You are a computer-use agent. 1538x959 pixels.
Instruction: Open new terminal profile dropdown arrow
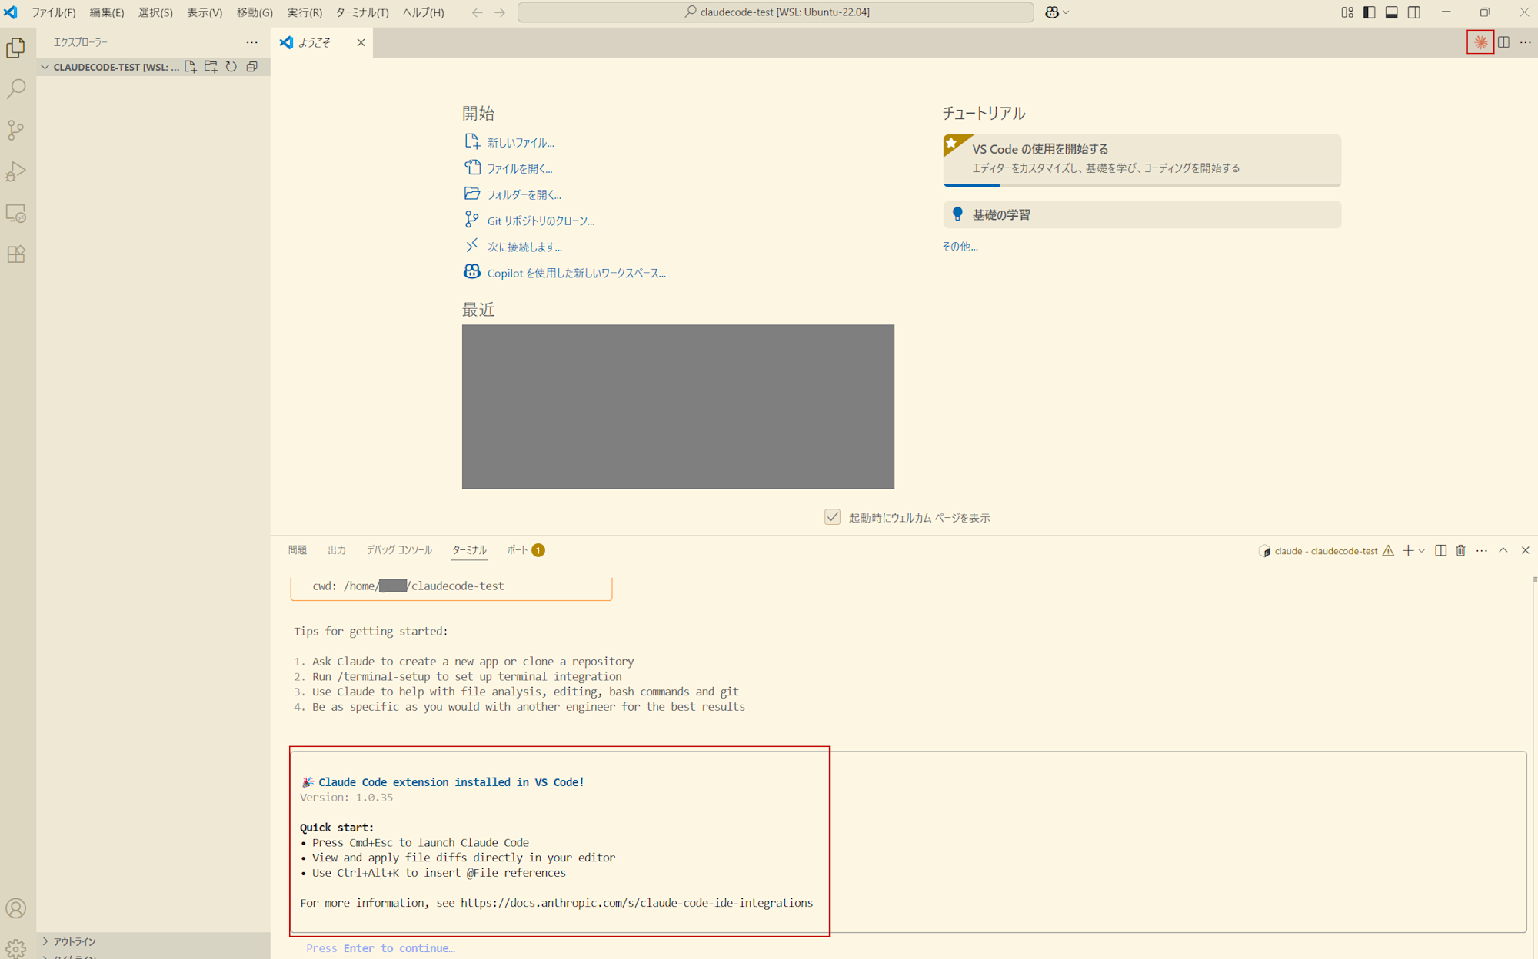click(1422, 550)
